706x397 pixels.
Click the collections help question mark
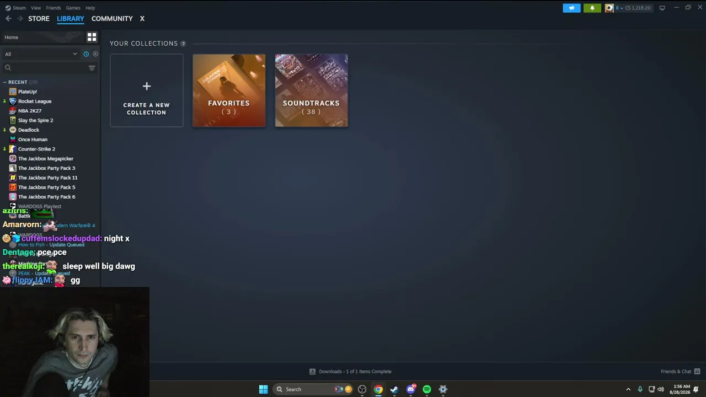tap(183, 44)
